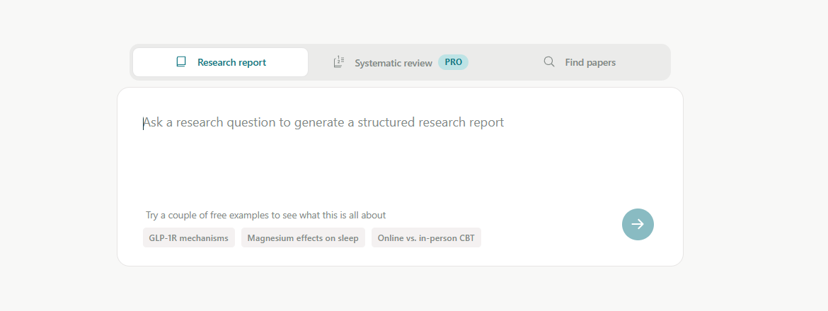Image resolution: width=828 pixels, height=311 pixels.
Task: Click the 'Find papers' label text
Action: click(590, 62)
